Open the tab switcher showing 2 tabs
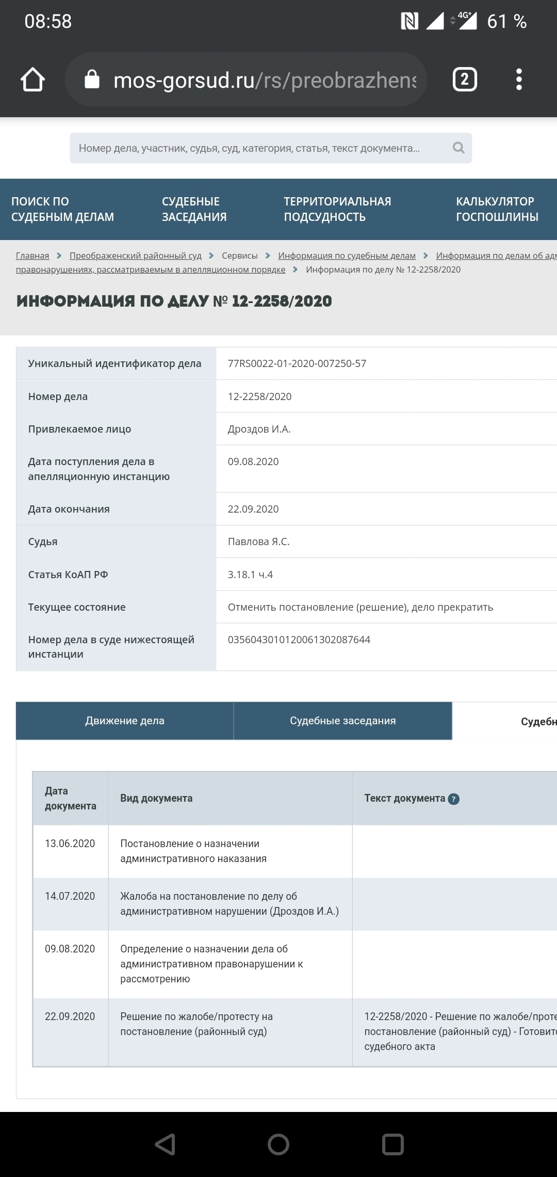557x1177 pixels. click(464, 79)
